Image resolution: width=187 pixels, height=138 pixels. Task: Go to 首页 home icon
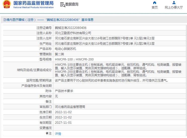pos(155,3)
